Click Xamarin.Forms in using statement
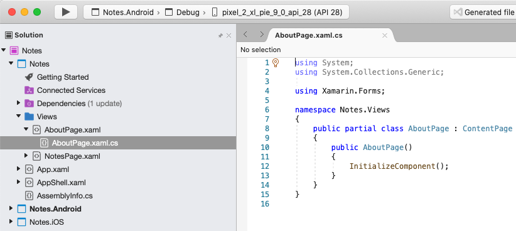 [x=351, y=91]
